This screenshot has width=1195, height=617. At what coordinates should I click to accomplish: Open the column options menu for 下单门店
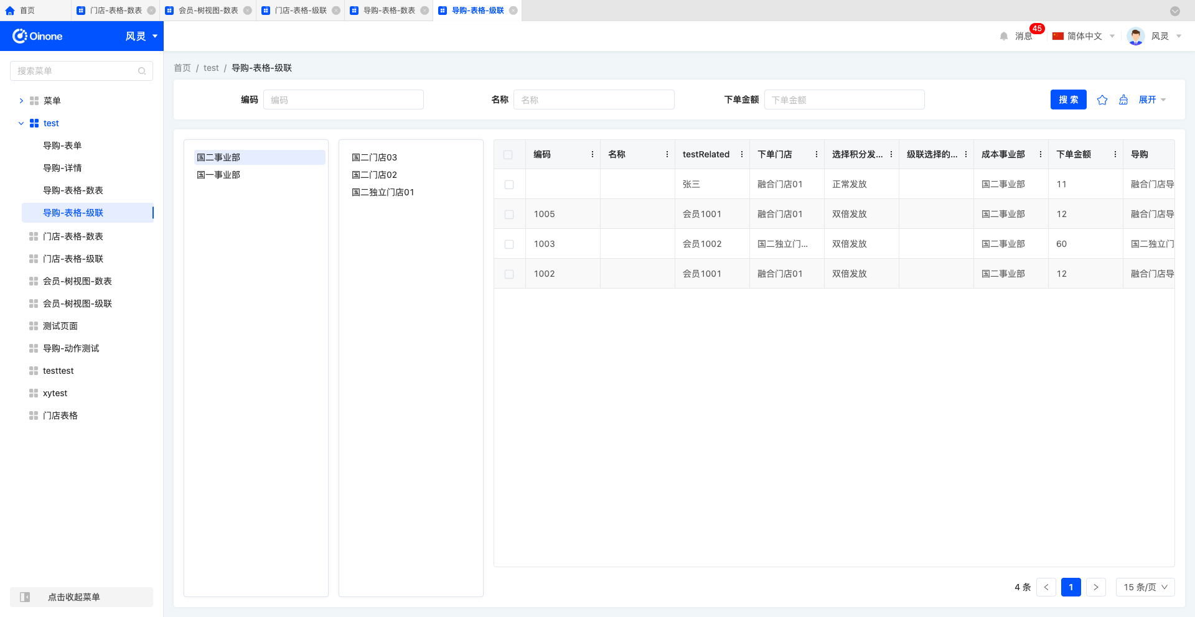[x=816, y=154]
